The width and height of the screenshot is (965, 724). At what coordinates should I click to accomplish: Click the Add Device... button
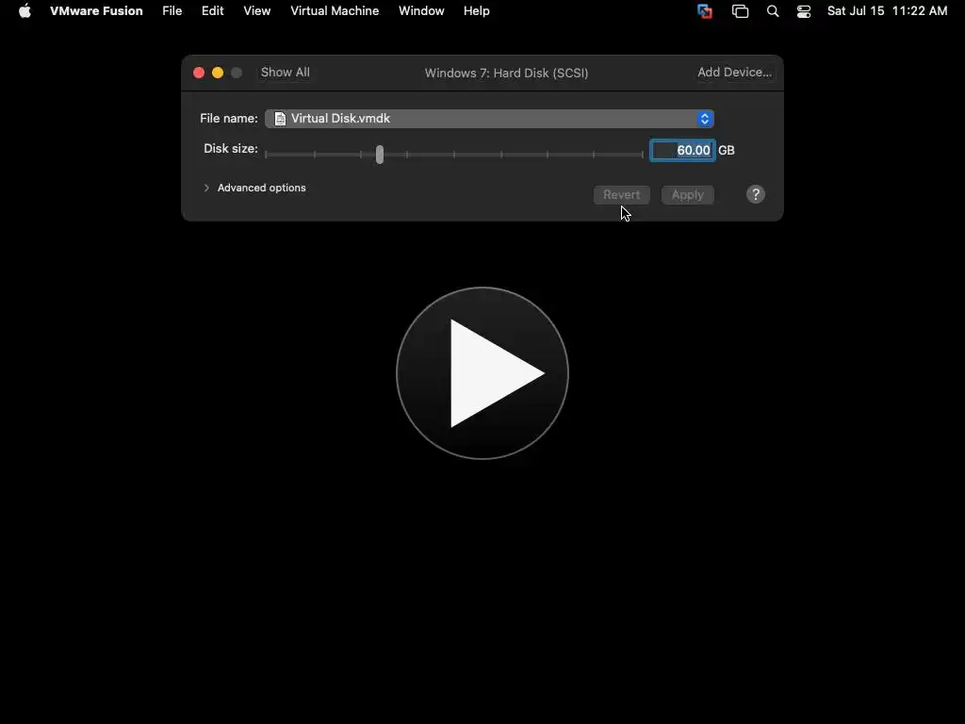coord(734,72)
